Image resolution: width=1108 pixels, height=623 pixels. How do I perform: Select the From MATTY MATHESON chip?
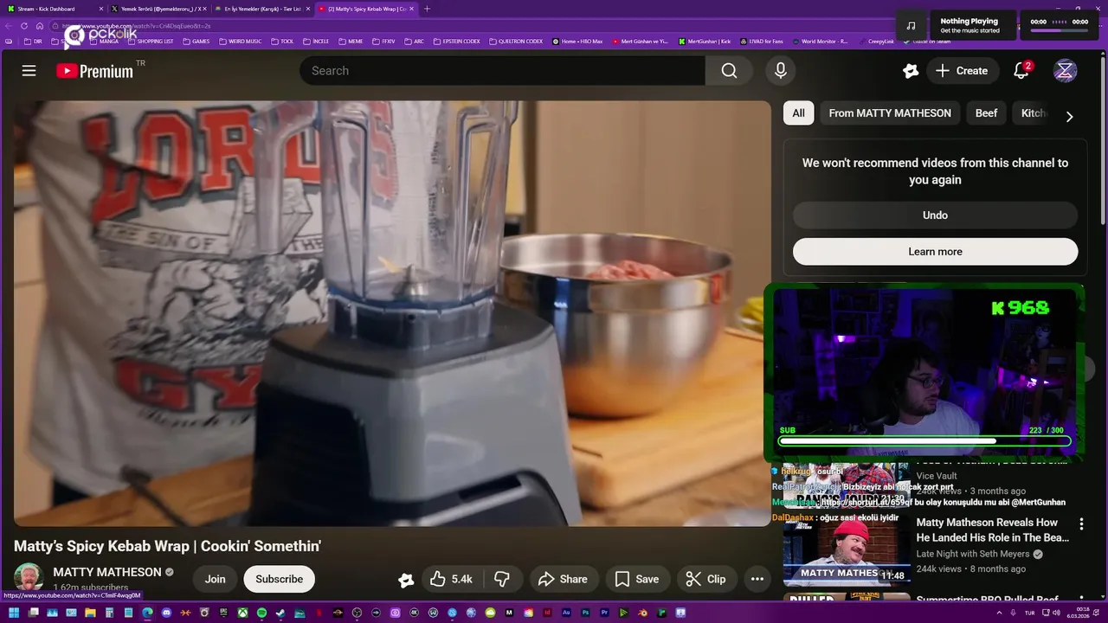pos(890,113)
